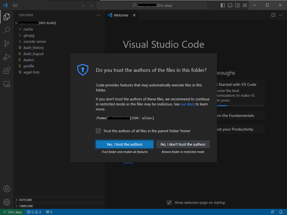
Task: Open Learn the Fundamentals walkthrough
Action: pyautogui.click(x=241, y=115)
